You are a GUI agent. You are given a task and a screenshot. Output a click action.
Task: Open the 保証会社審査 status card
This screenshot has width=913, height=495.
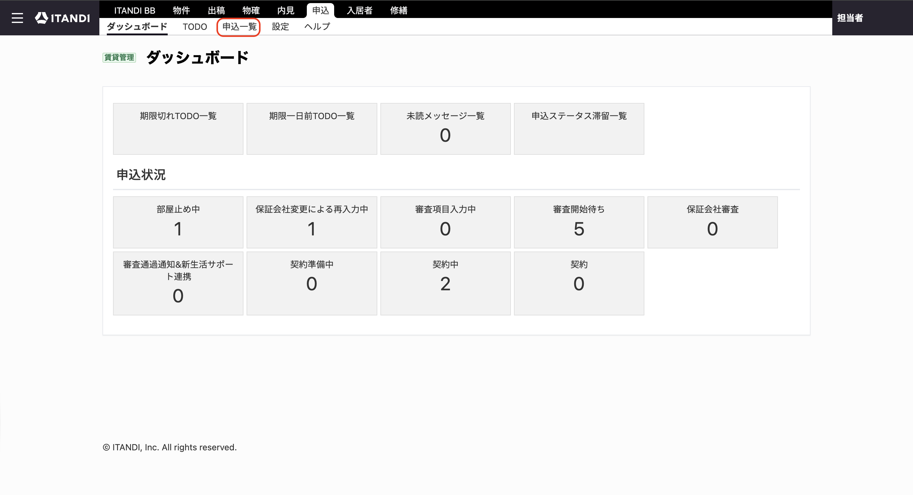(x=712, y=222)
